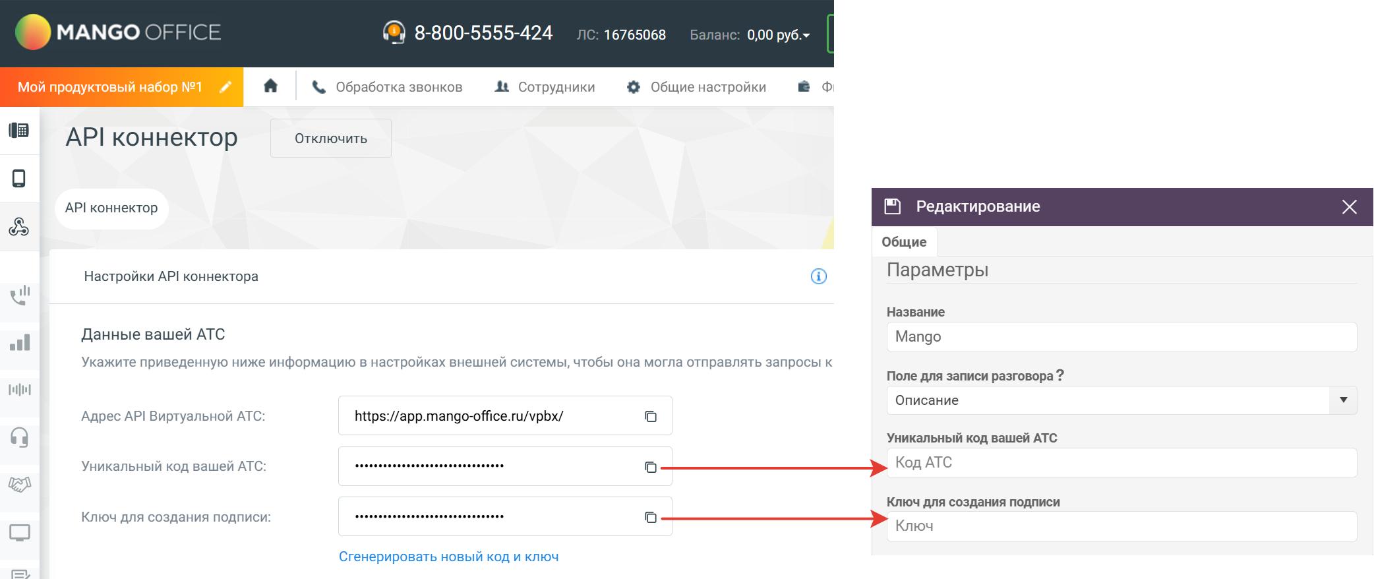Click the Код АТС input field
1374x579 pixels.
pos(1121,463)
